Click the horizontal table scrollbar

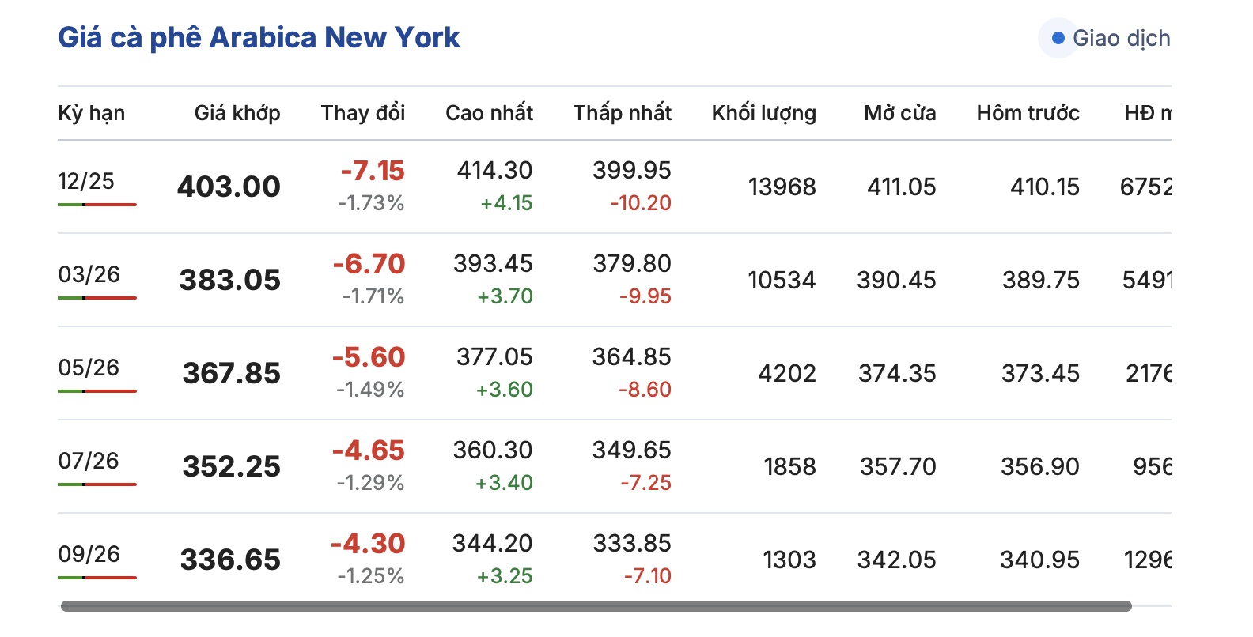point(596,606)
